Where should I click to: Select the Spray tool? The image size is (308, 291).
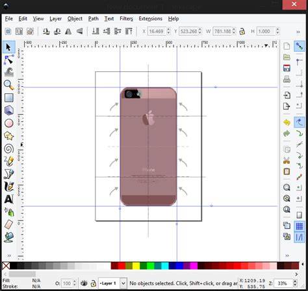(x=8, y=212)
